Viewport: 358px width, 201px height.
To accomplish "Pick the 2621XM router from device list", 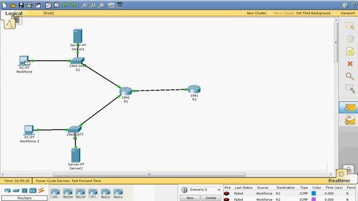I will click(81, 193).
